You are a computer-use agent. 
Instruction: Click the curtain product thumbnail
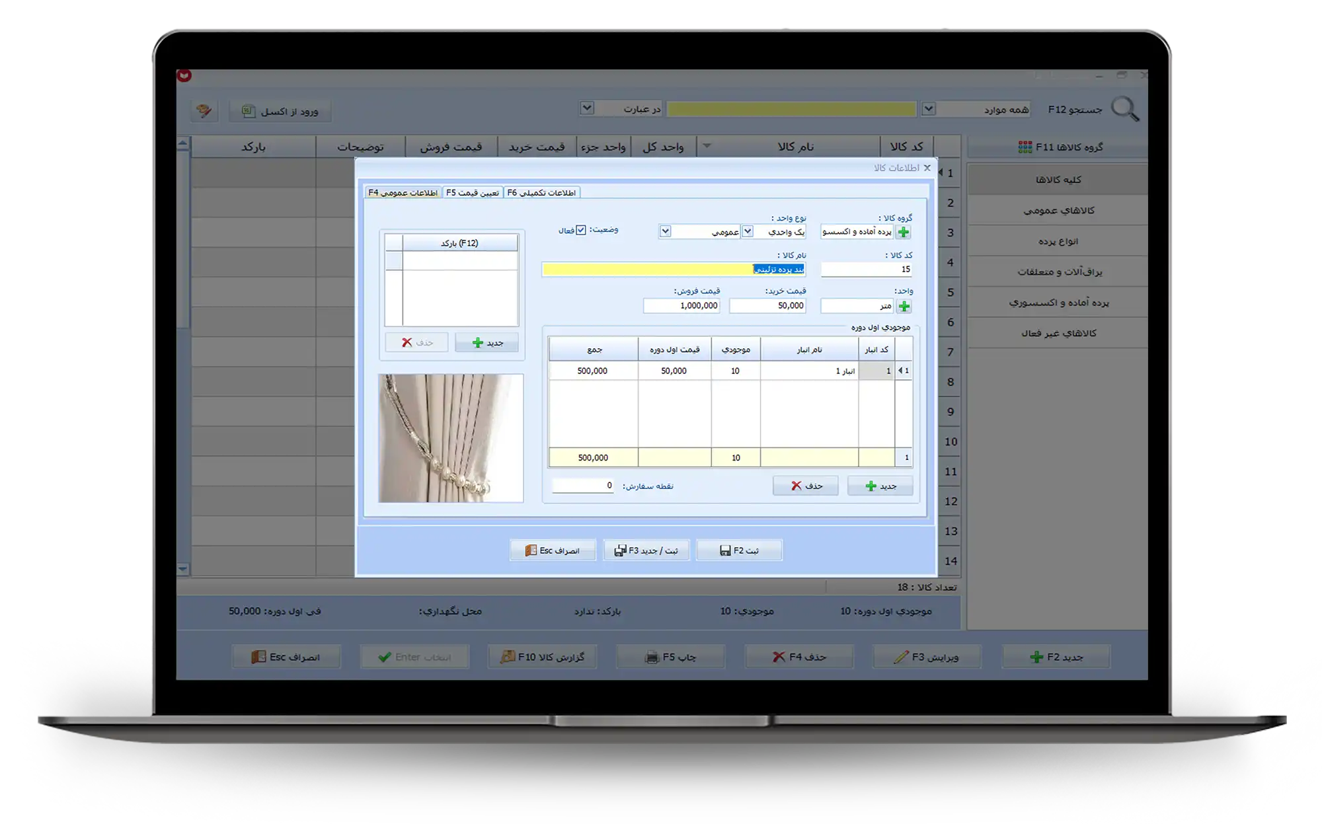click(451, 438)
